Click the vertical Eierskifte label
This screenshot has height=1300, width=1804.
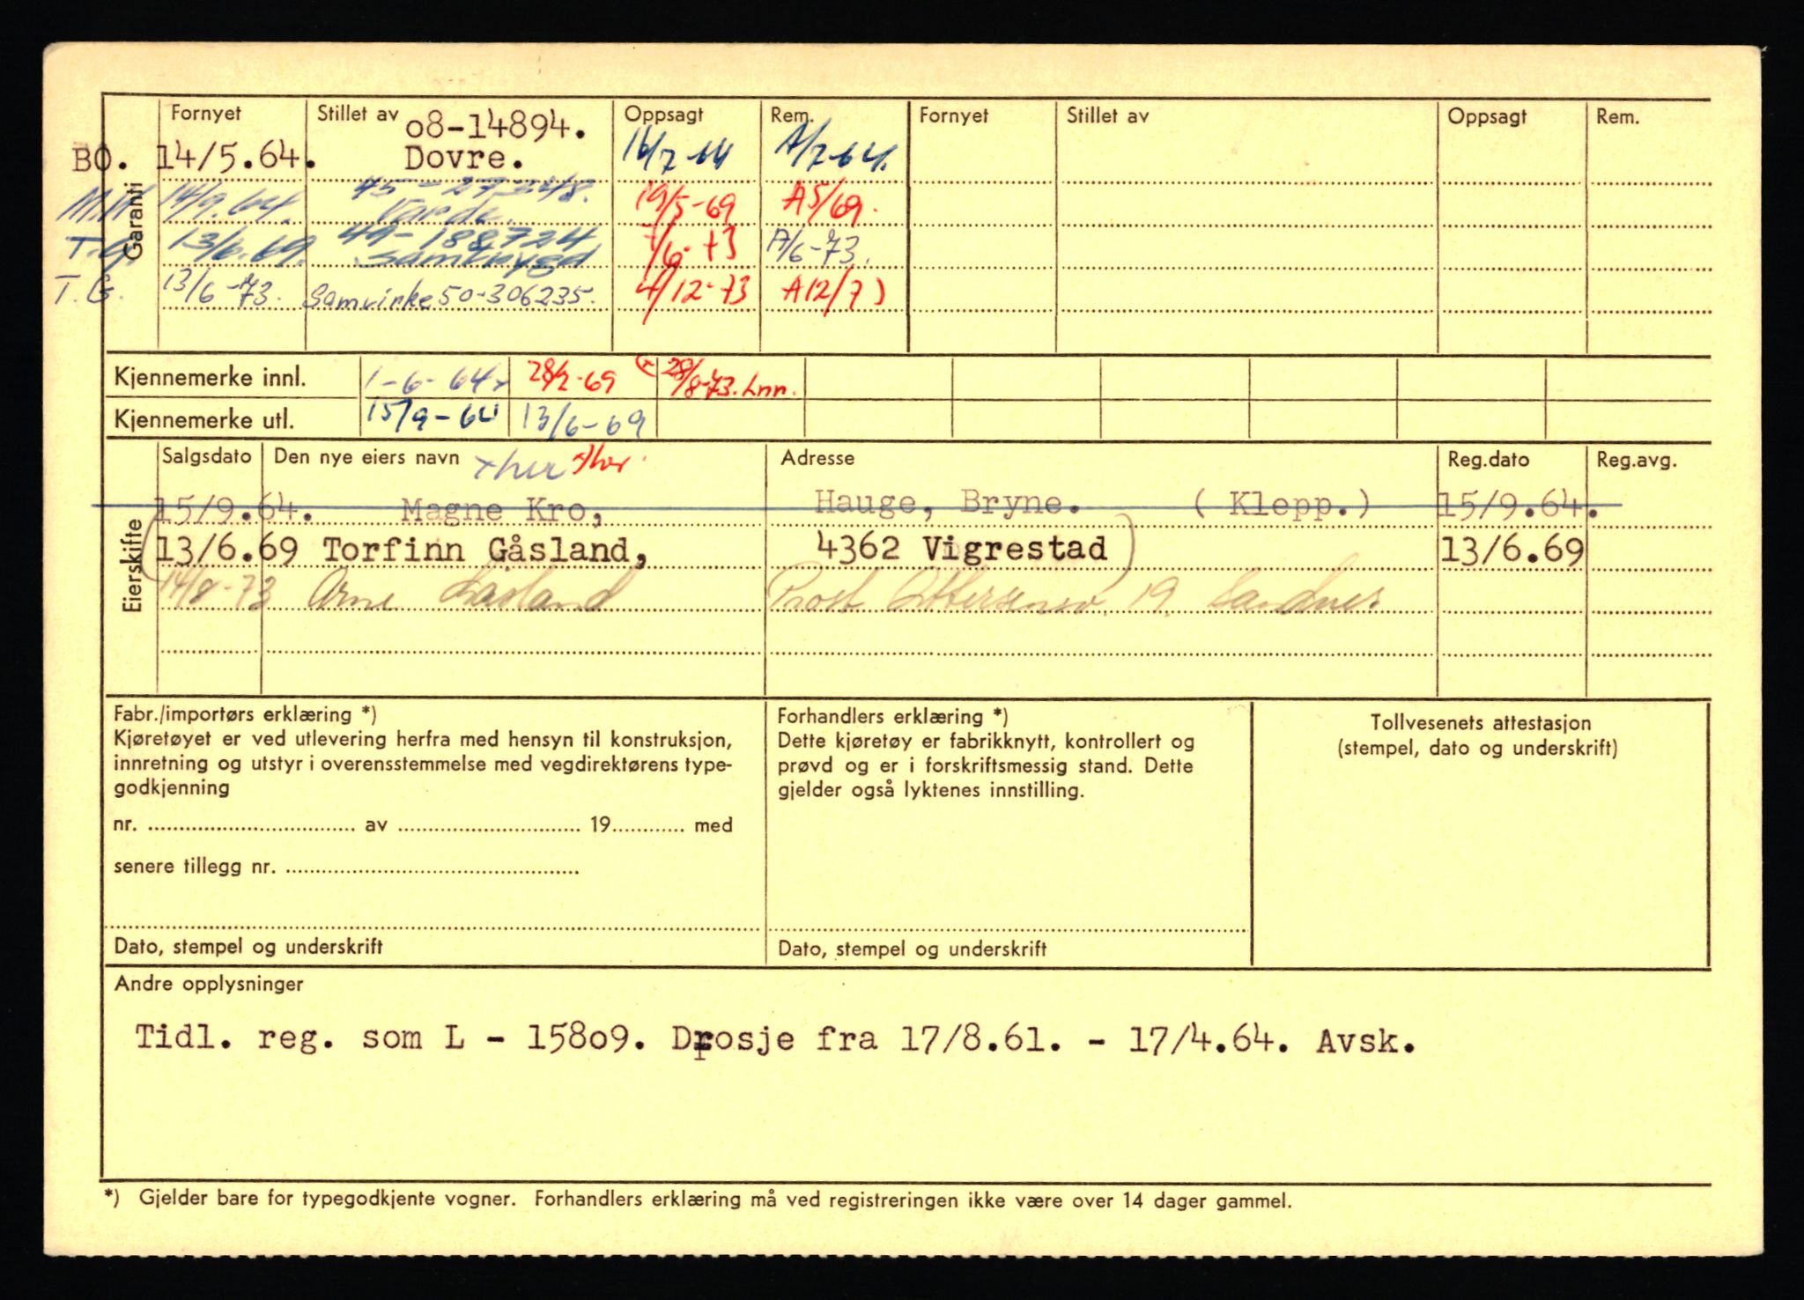132,565
